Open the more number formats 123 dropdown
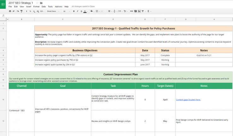This screenshot has width=233, height=136. tap(42, 11)
